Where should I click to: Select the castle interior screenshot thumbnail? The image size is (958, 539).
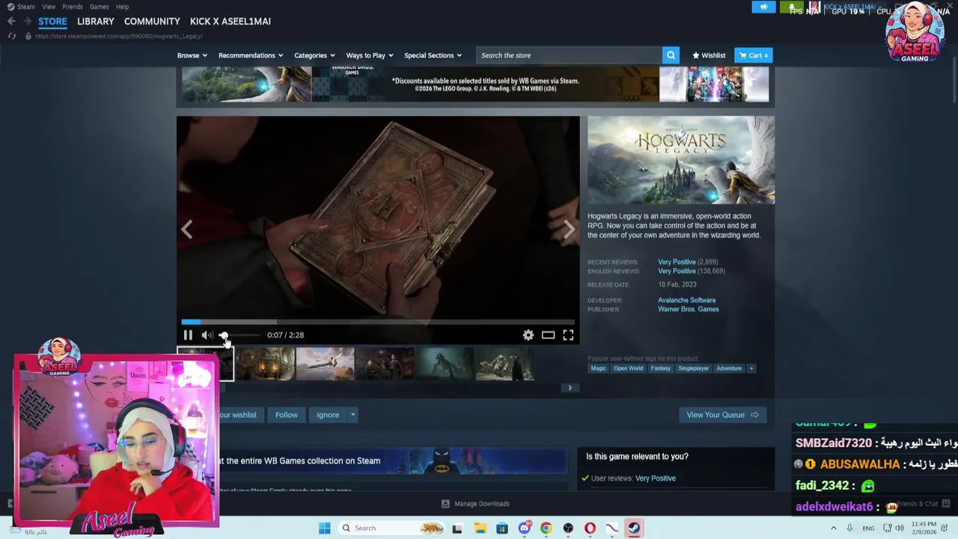[266, 365]
